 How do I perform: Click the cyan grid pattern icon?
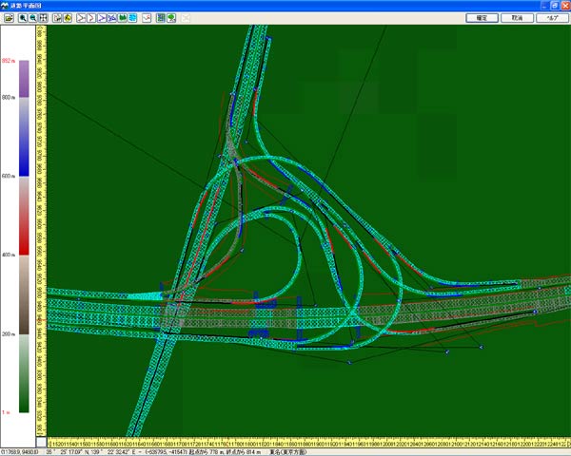[x=132, y=18]
